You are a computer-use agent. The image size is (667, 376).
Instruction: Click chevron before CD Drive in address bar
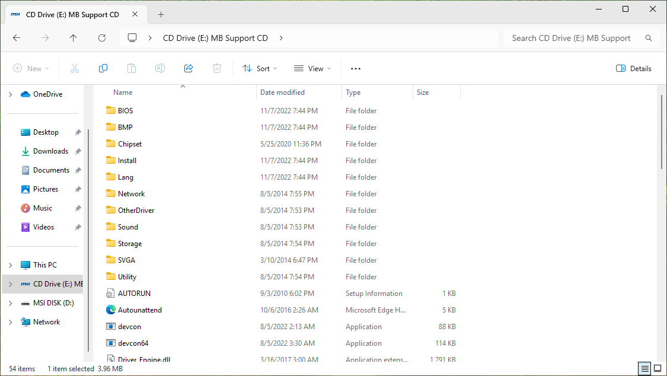click(150, 38)
